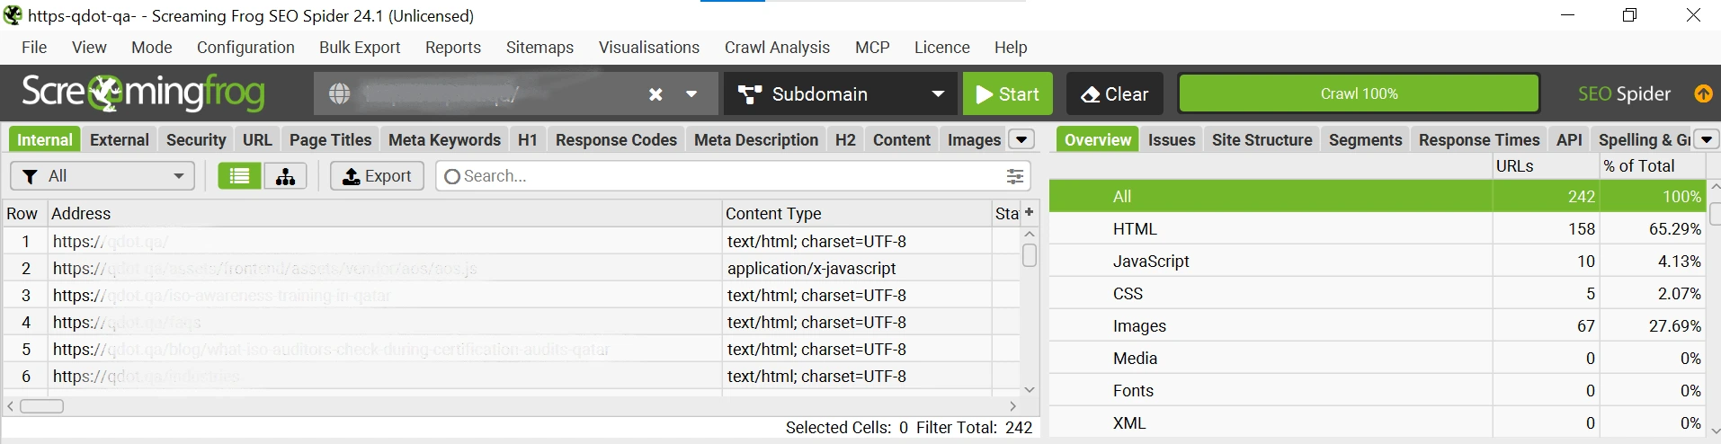Switch to list view mode

[240, 176]
